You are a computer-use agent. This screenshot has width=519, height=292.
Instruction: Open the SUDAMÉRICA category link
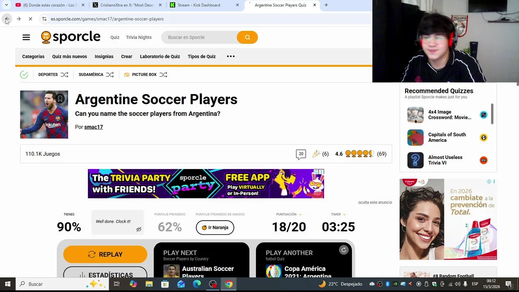pyautogui.click(x=91, y=75)
